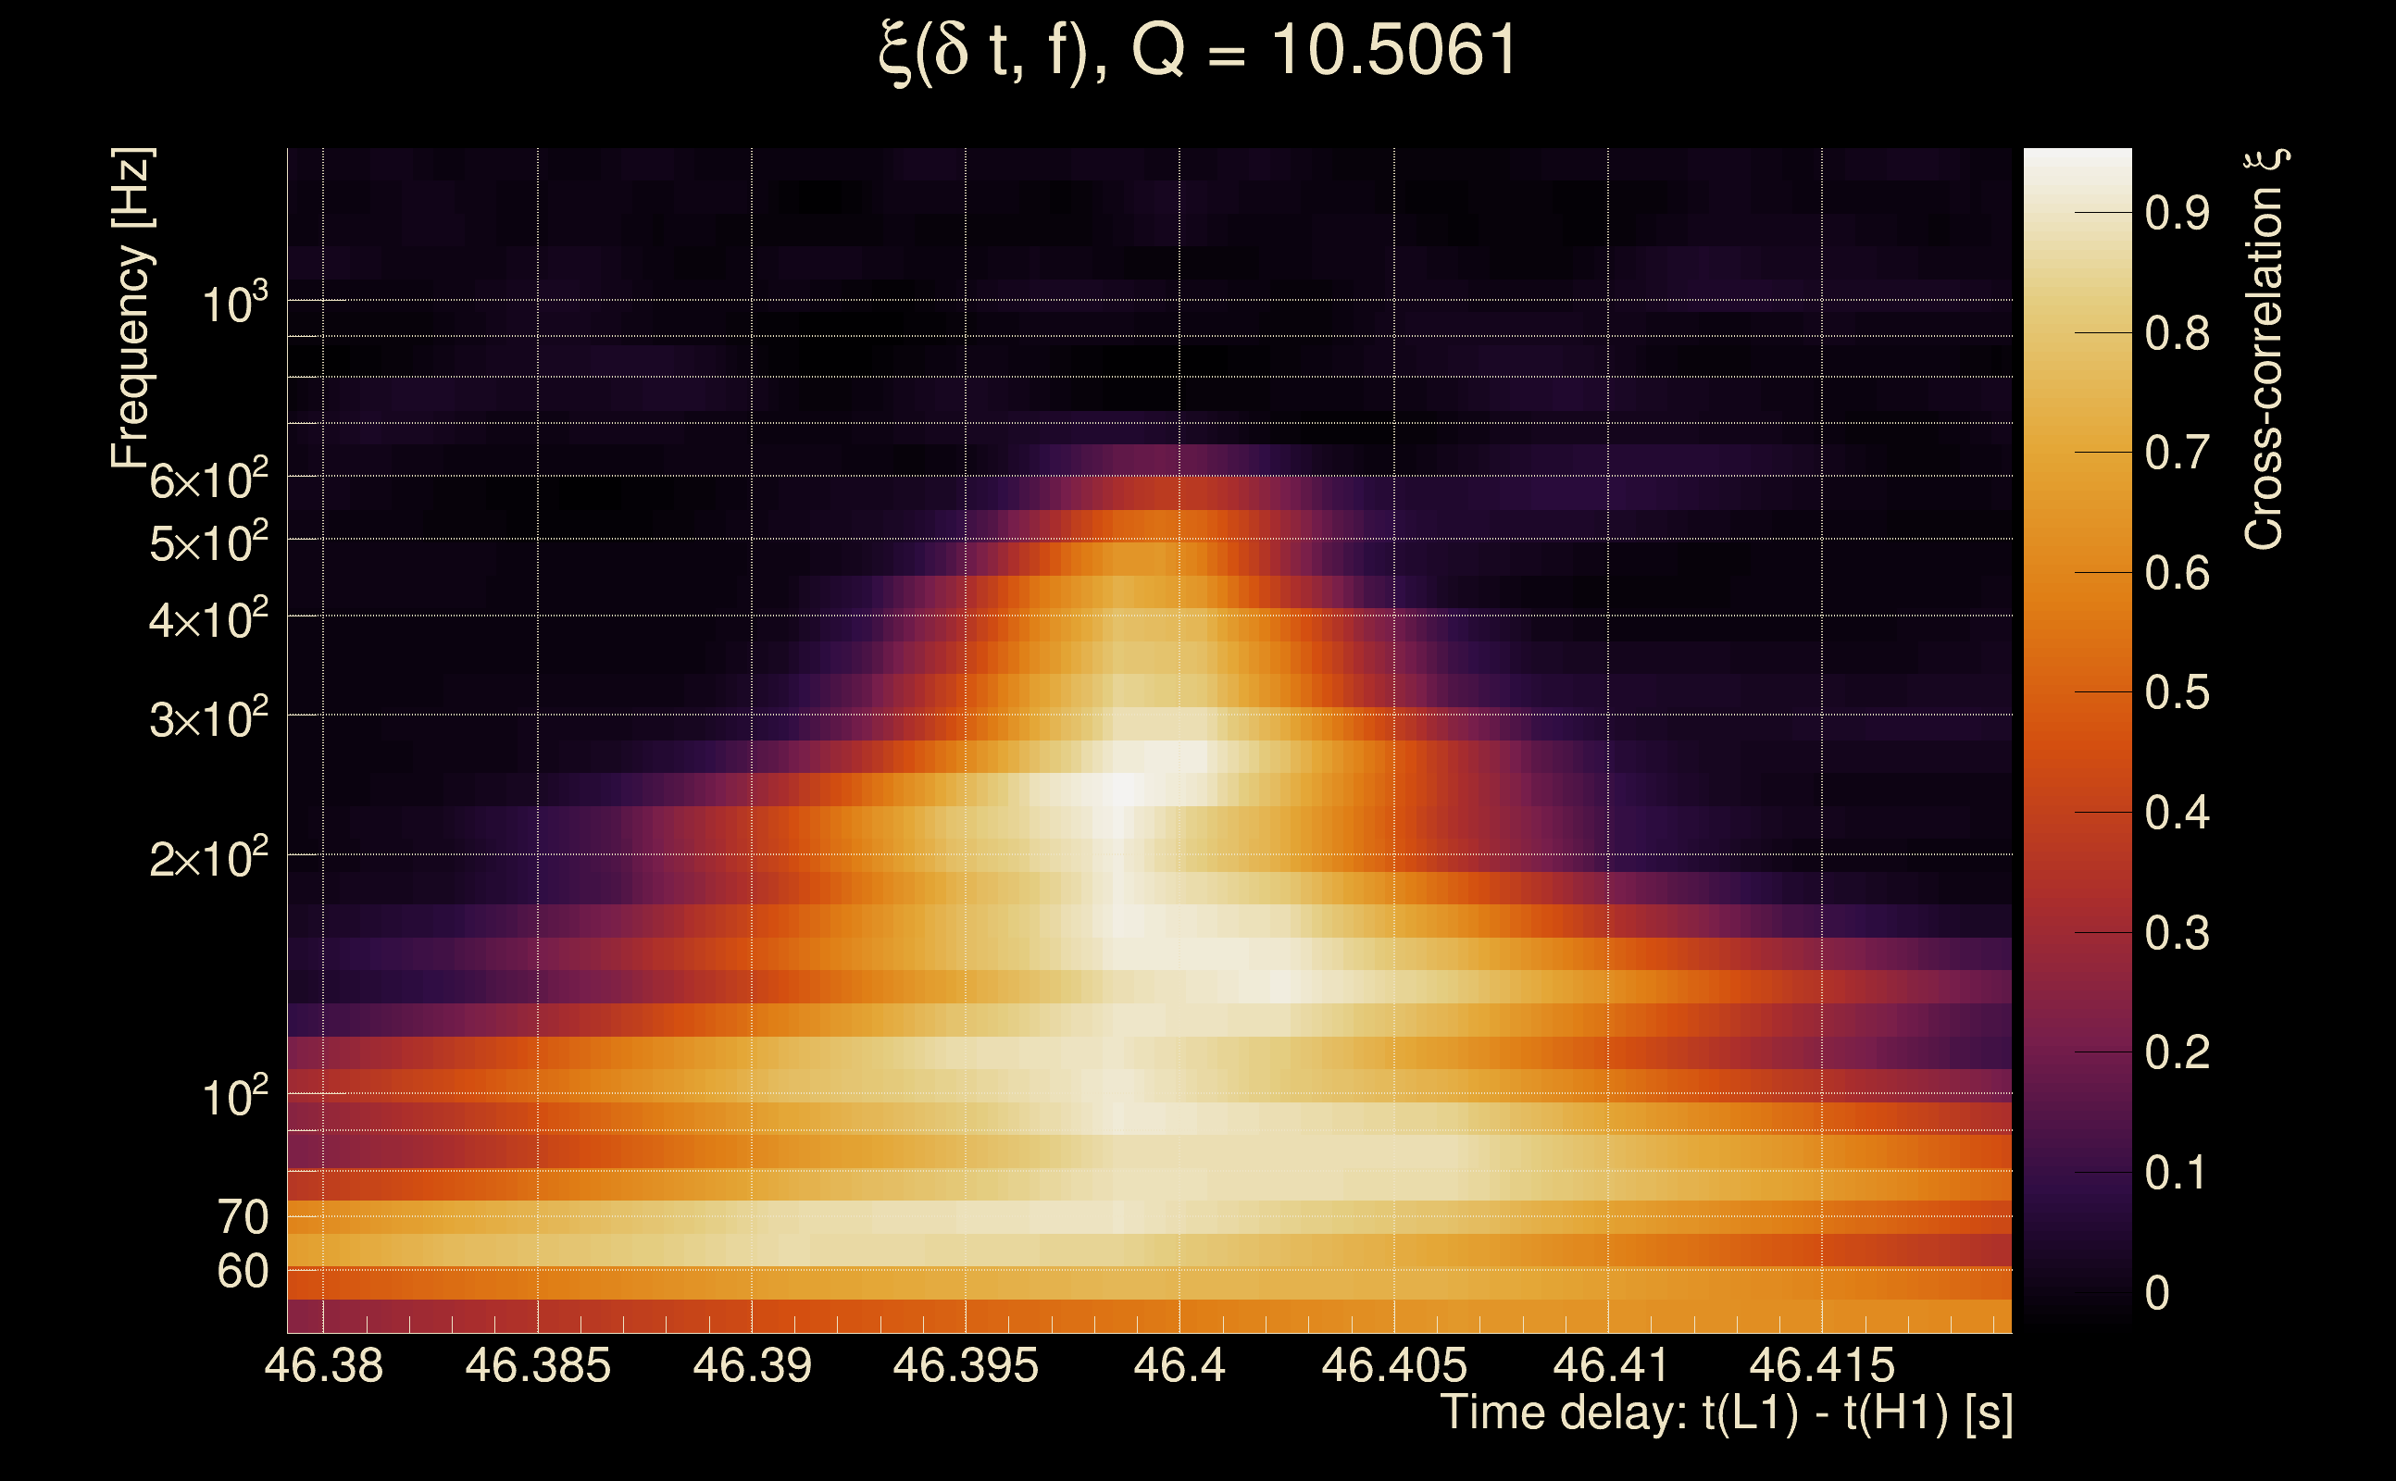The height and width of the screenshot is (1481, 2396).
Task: Click the 10^2 frequency tick label
Action: pos(234,1097)
